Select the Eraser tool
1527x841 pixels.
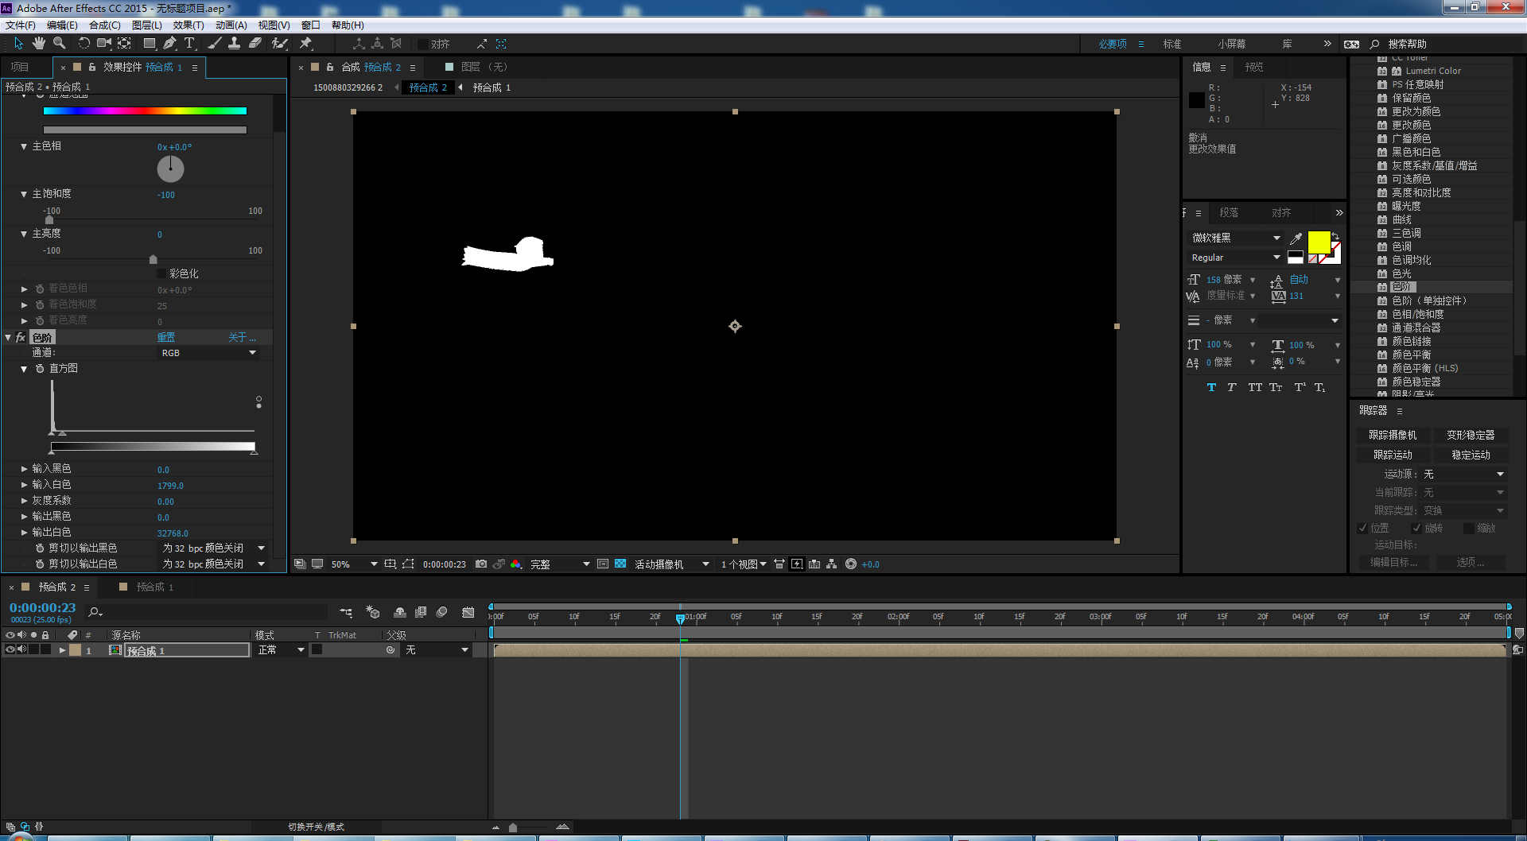click(x=255, y=44)
